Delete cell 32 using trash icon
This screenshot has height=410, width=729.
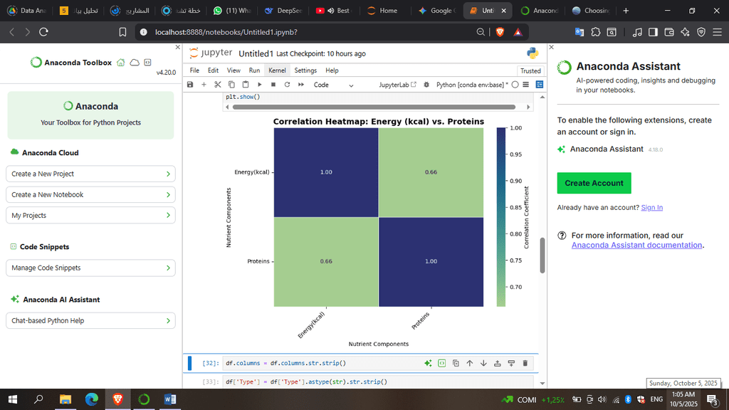(525, 363)
